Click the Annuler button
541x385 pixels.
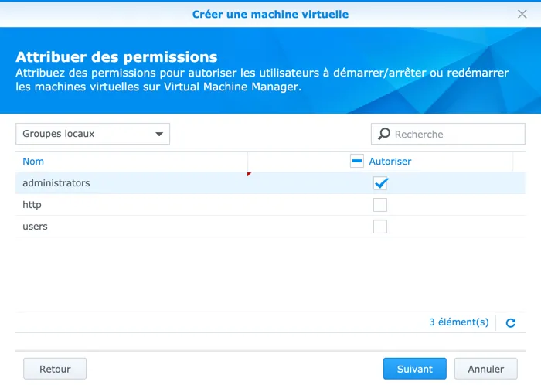point(486,369)
